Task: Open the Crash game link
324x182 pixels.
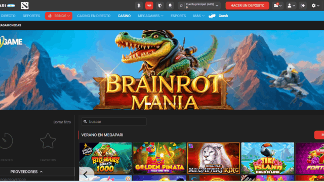Action: pos(223,16)
